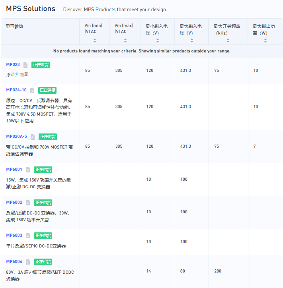Click the 正在供货 badge next to MP6002

[43, 203]
